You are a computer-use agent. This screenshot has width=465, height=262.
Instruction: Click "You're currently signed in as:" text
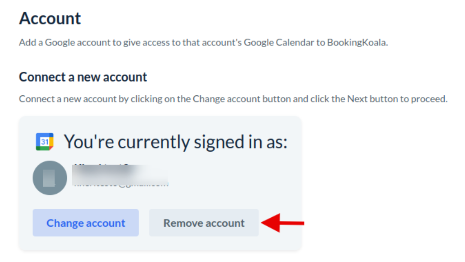175,142
